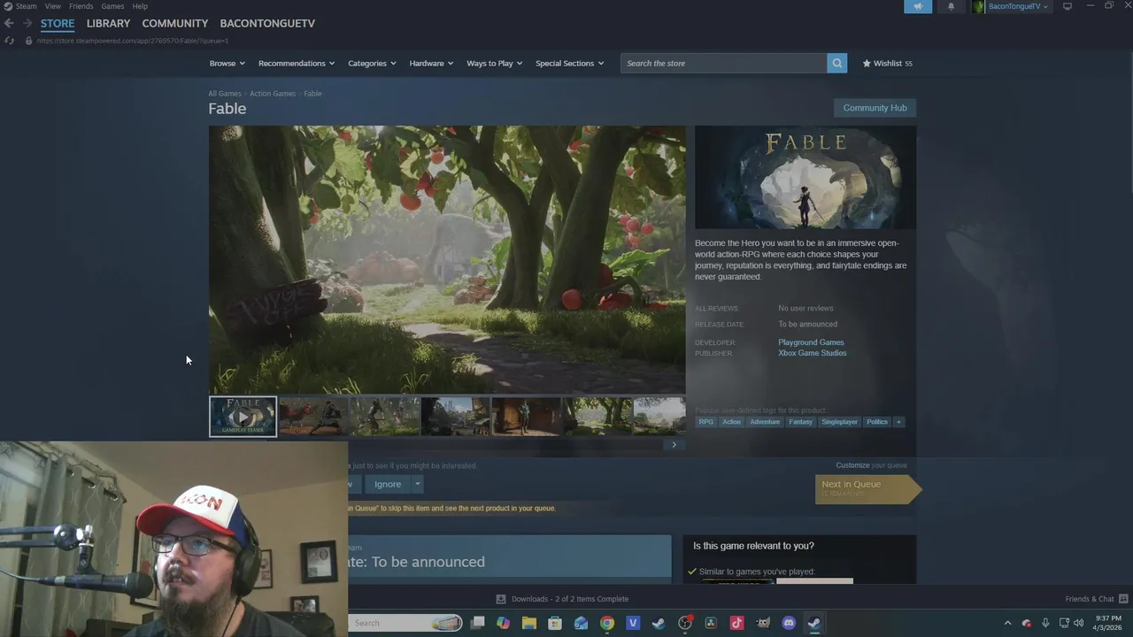Open the notifications bell

[952, 6]
